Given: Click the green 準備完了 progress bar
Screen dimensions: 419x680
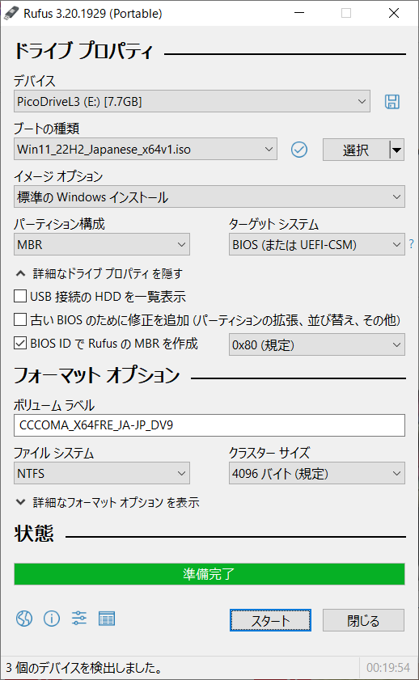Looking at the screenshot, I should tap(209, 574).
